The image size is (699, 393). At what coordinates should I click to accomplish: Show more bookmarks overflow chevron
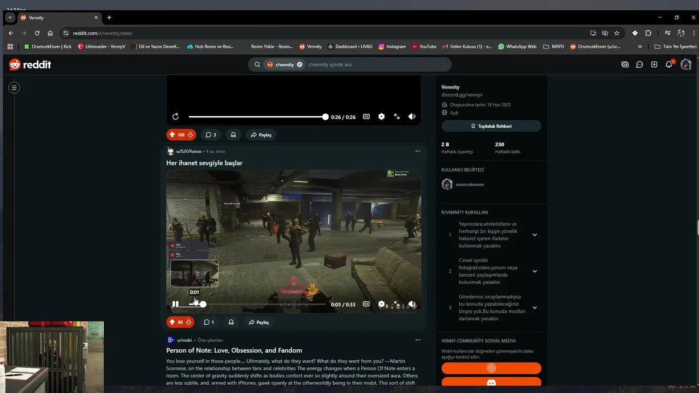tap(640, 46)
